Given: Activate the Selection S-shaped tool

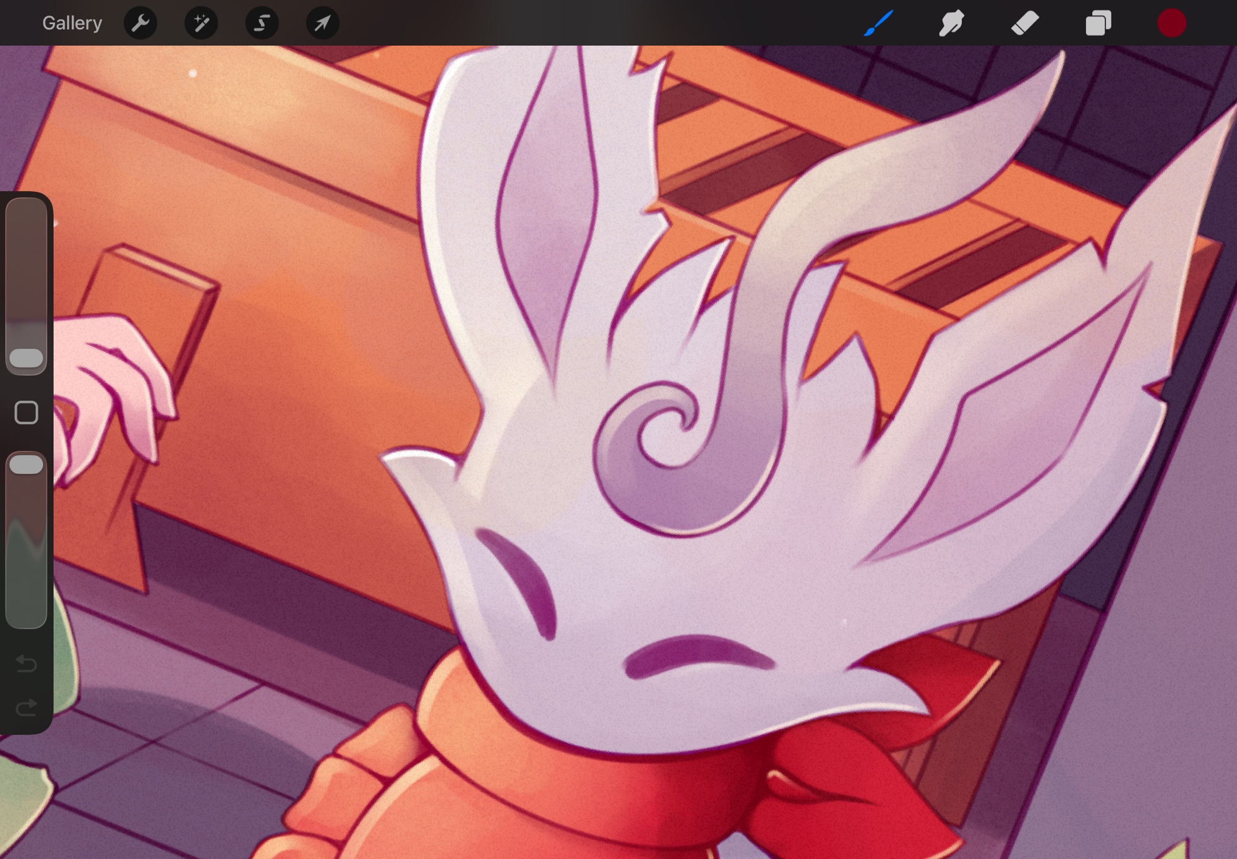Looking at the screenshot, I should click(x=262, y=24).
